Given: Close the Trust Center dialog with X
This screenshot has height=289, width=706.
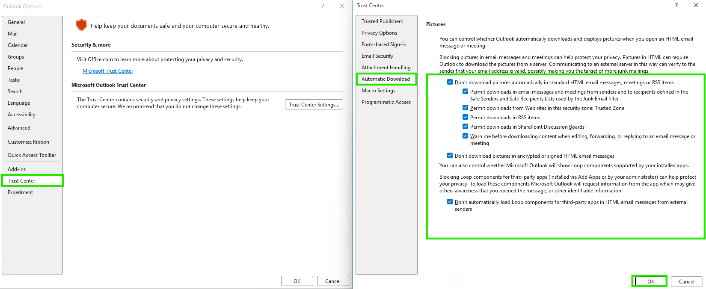Looking at the screenshot, I should tap(696, 5).
